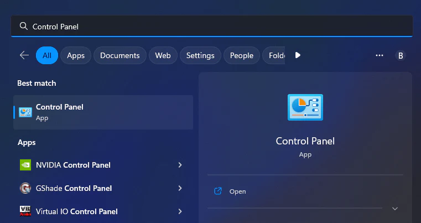Switch to the partly hidden Folders filter tab
Image resolution: width=421 pixels, height=223 pixels.
[x=274, y=55]
